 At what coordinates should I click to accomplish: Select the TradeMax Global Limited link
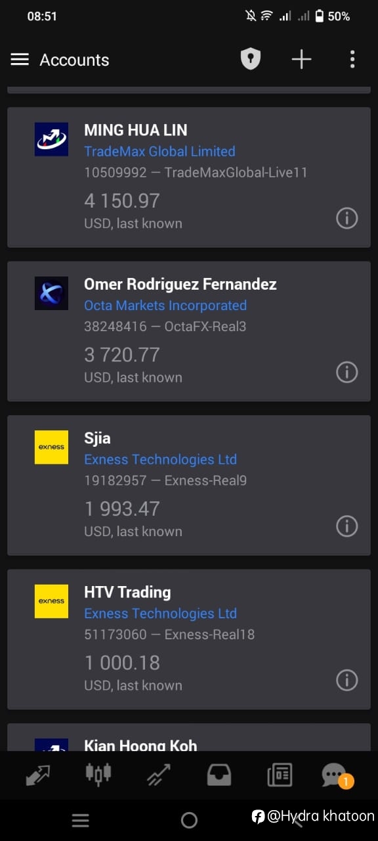pyautogui.click(x=159, y=151)
